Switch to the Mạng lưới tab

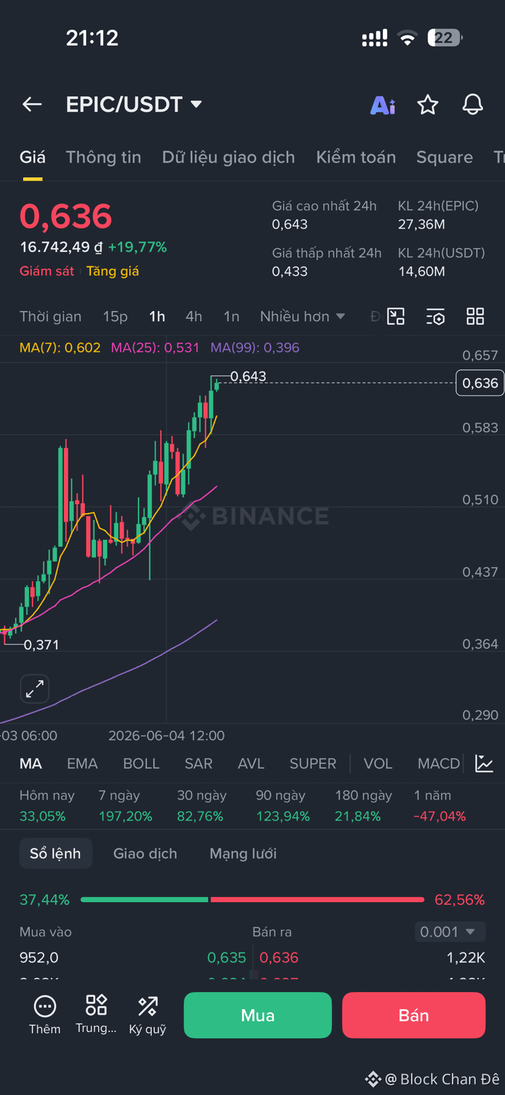(243, 854)
